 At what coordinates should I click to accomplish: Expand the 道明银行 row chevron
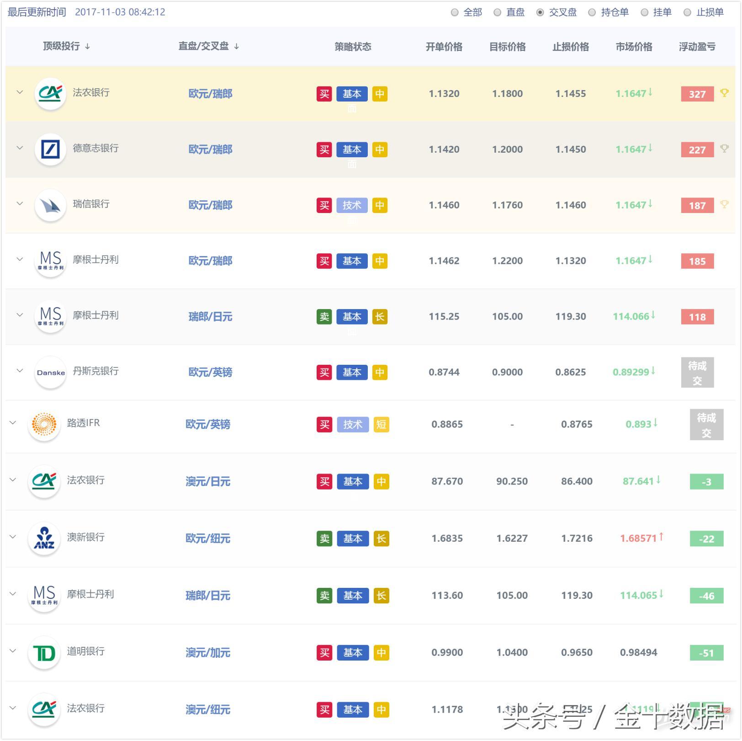[x=13, y=651]
